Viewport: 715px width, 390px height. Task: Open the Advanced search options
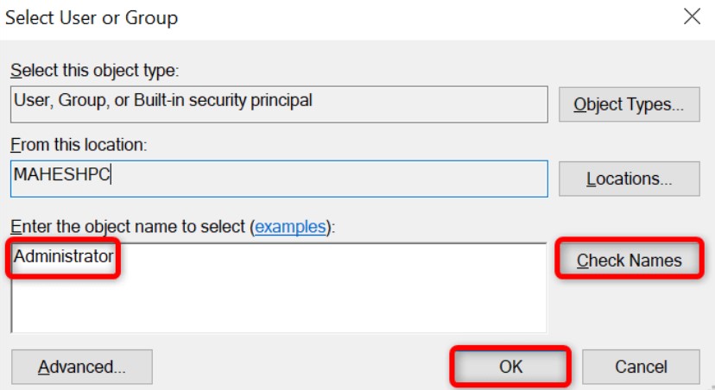pos(82,367)
